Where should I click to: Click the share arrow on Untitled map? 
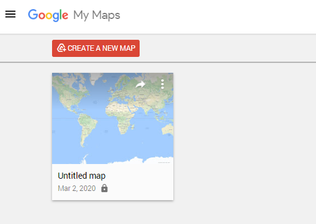tap(140, 84)
